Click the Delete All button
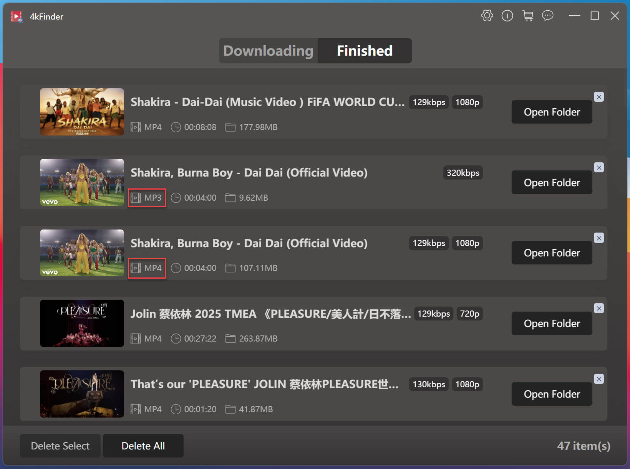The width and height of the screenshot is (630, 469). coord(143,446)
